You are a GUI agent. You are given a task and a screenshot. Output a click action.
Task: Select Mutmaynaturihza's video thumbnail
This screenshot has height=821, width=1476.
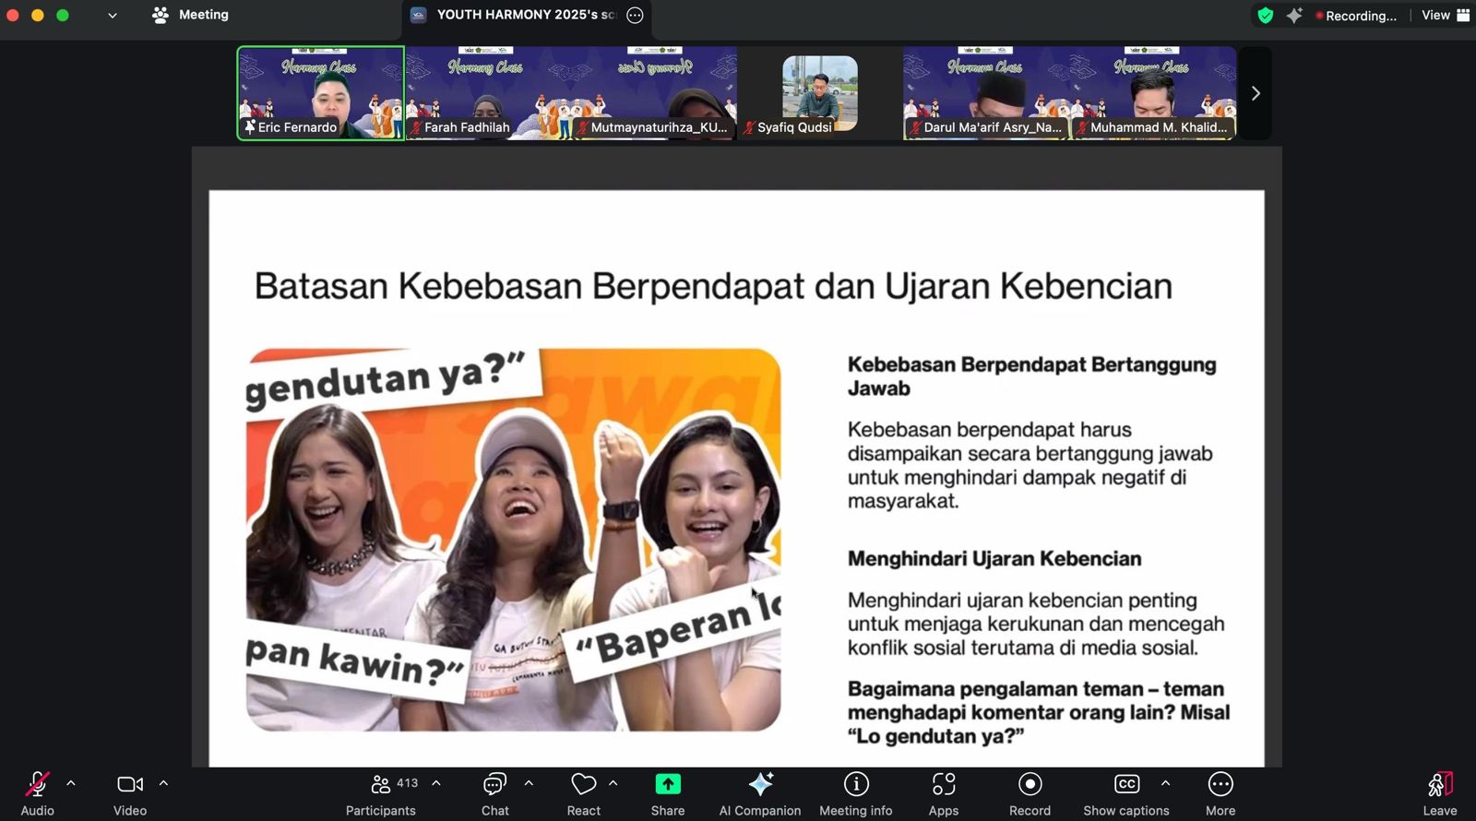654,93
